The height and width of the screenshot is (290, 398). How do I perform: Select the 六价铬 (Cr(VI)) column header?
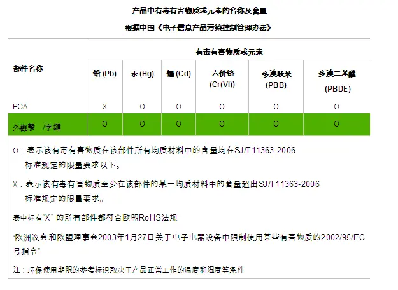click(222, 79)
